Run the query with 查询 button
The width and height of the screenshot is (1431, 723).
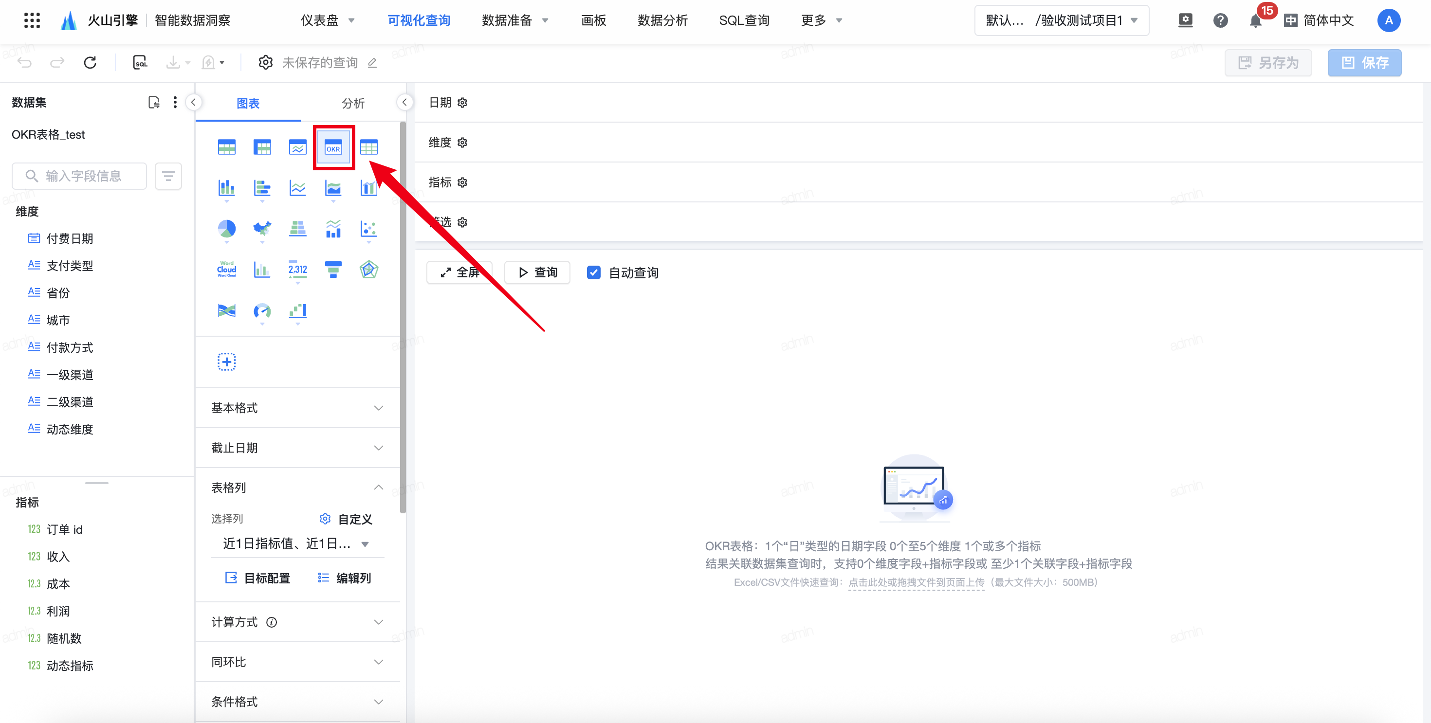[537, 272]
